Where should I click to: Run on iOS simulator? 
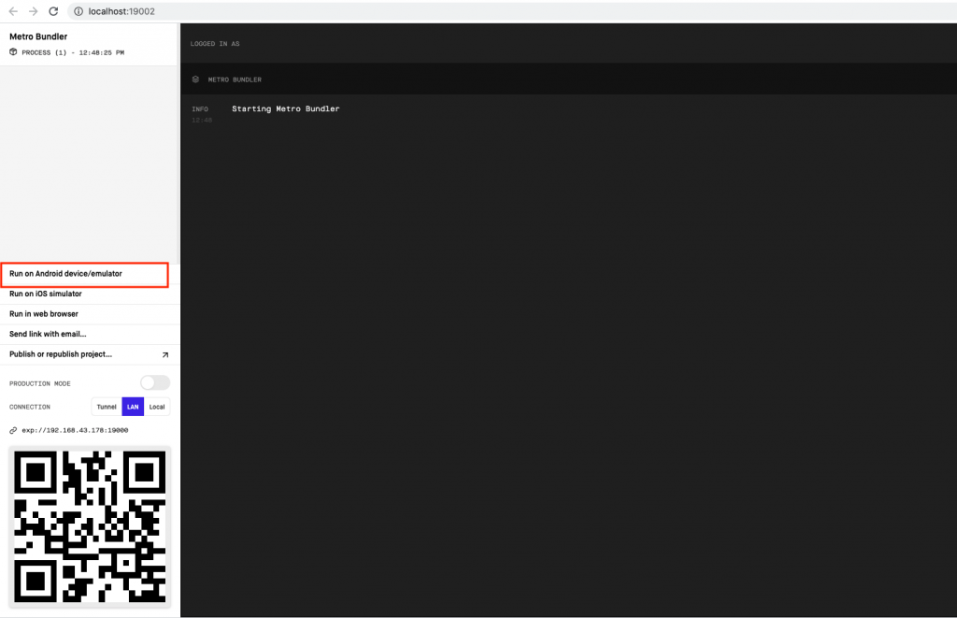click(x=90, y=295)
